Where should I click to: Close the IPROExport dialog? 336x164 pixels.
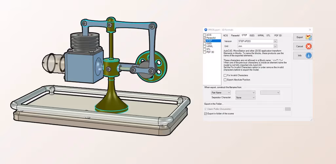click(x=310, y=30)
